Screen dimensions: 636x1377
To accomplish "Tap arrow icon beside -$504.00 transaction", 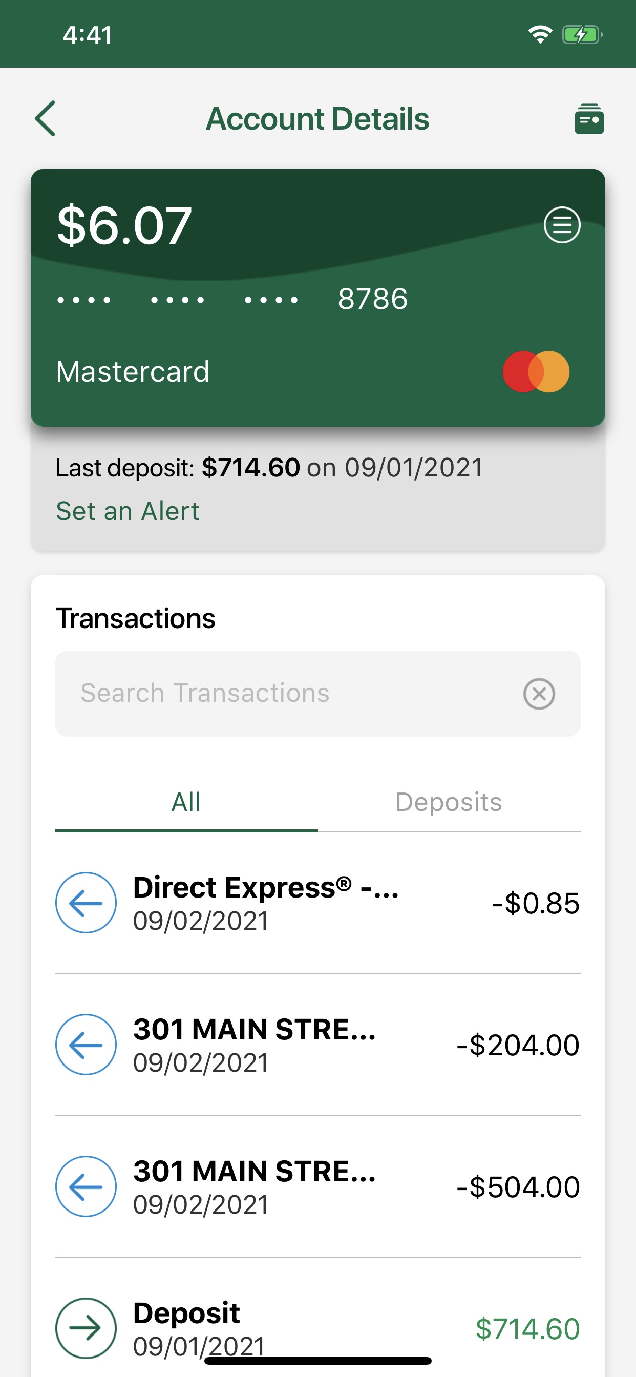I will click(x=86, y=1186).
